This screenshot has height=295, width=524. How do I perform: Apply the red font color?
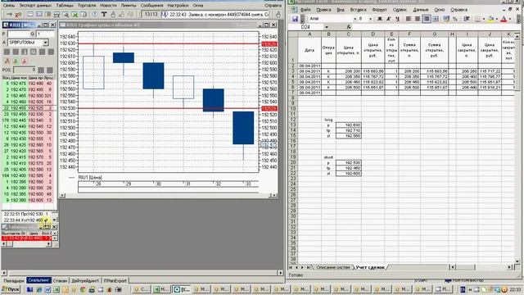point(504,19)
